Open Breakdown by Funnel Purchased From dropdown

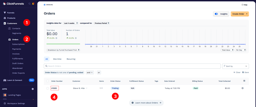(x=63, y=50)
